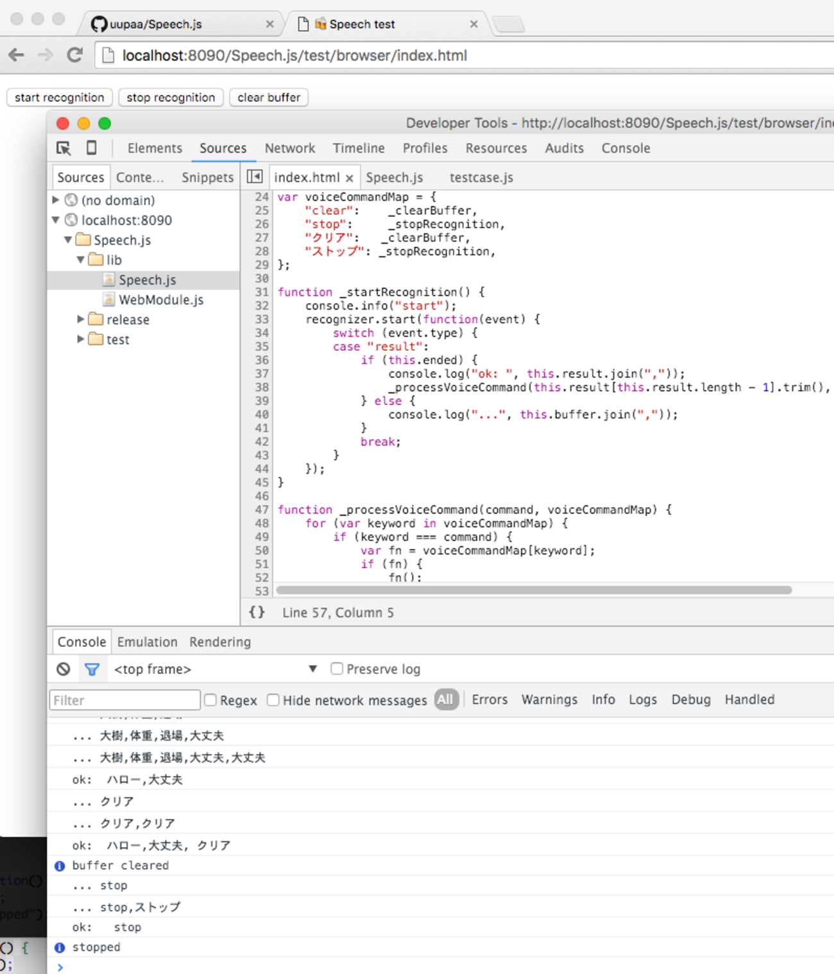The image size is (834, 974).
Task: Toggle device mode phone icon
Action: pyautogui.click(x=92, y=148)
